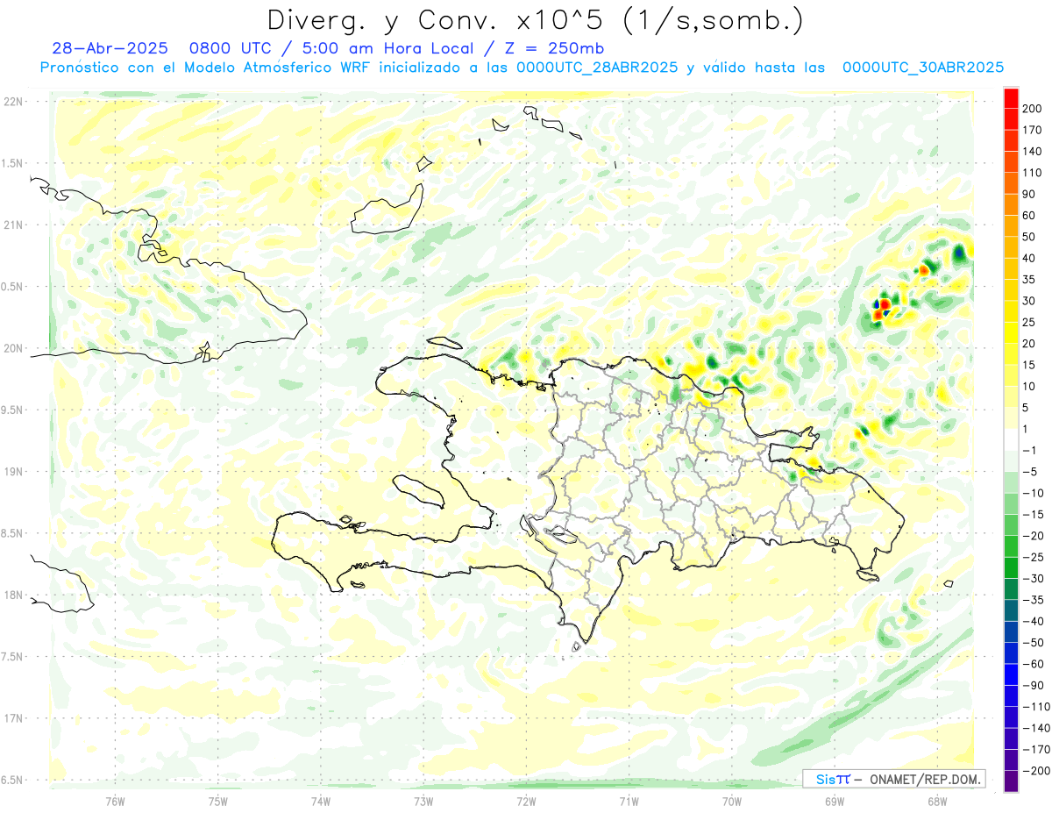Screen dimensions: 1052x813
Task: Click the "68W" longitude label
Action: tap(937, 801)
